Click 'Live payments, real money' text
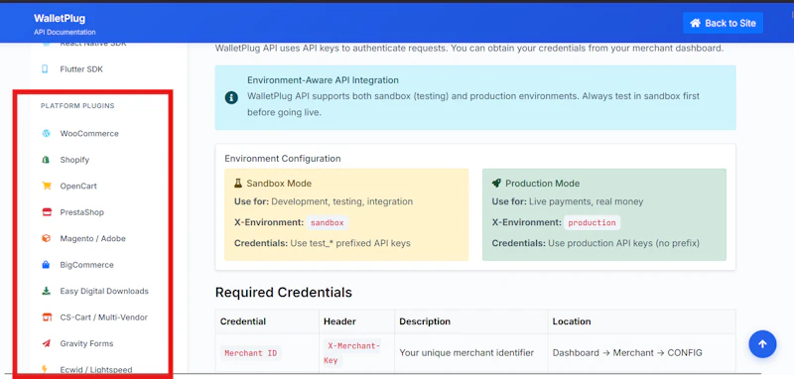Screen dimensions: 794x379 point(586,201)
